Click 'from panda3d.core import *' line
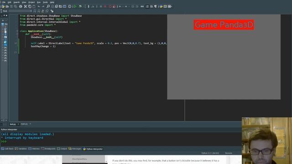292x164 pixels. click(38, 25)
